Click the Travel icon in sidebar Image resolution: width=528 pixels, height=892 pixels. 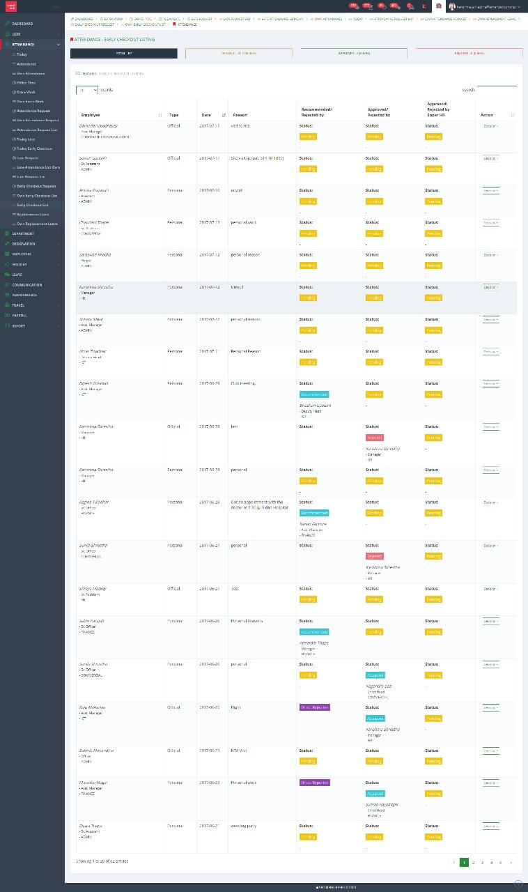coord(7,305)
